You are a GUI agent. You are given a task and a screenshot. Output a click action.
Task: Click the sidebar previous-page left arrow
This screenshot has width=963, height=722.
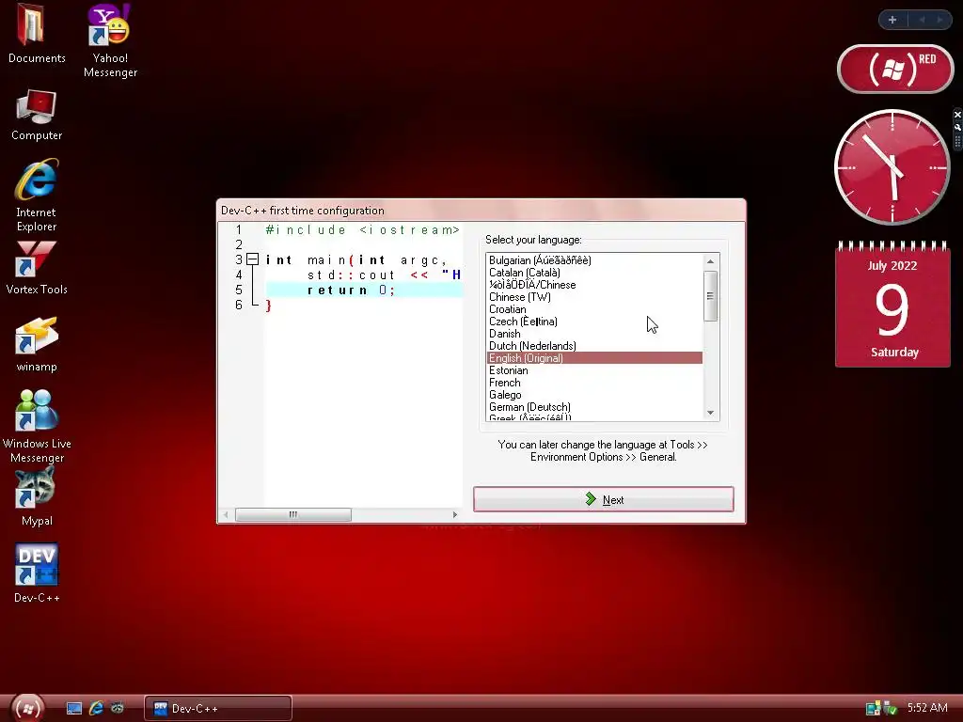click(922, 20)
